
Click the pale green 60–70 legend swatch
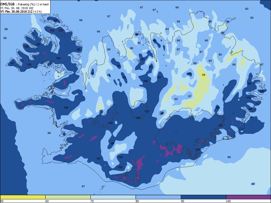(x=68, y=197)
